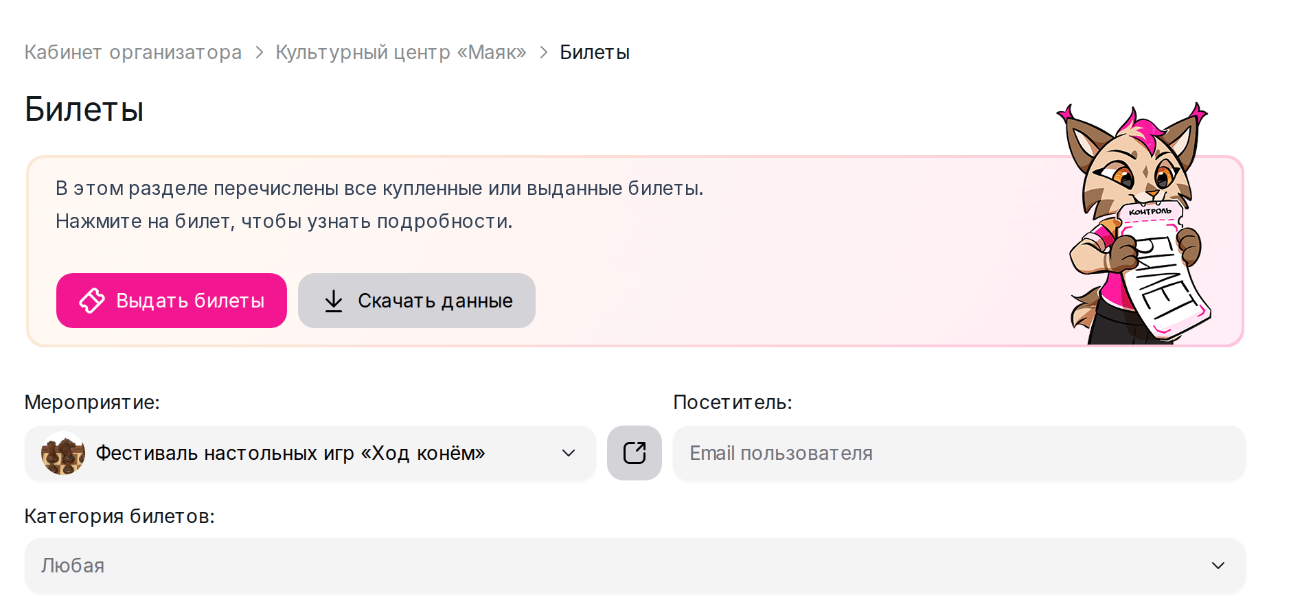
Task: Click the Мероприятие: label
Action: coord(92,402)
